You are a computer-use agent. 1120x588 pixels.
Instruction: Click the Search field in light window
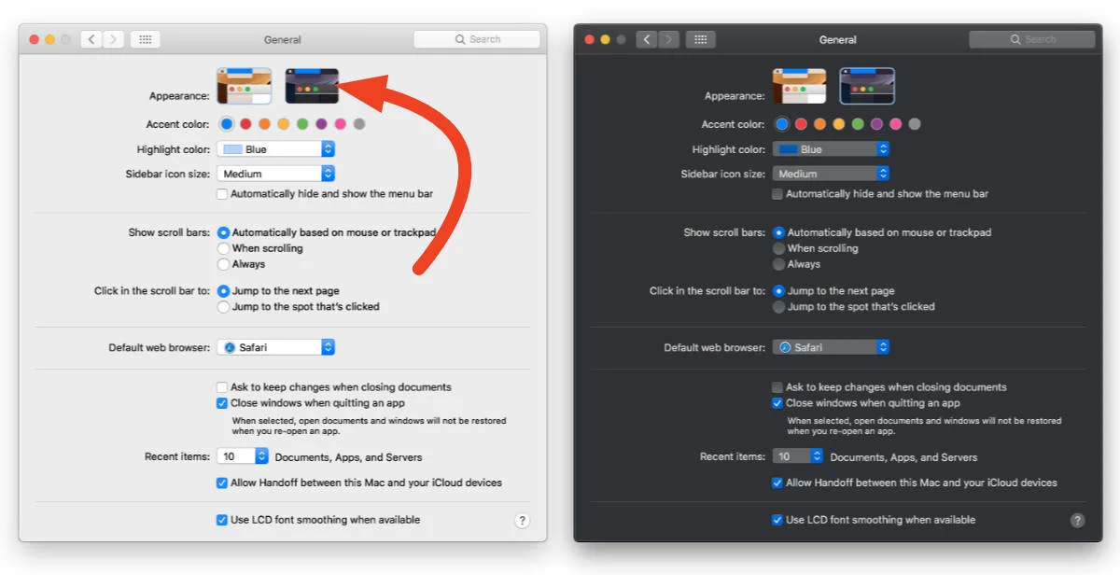pyautogui.click(x=477, y=39)
